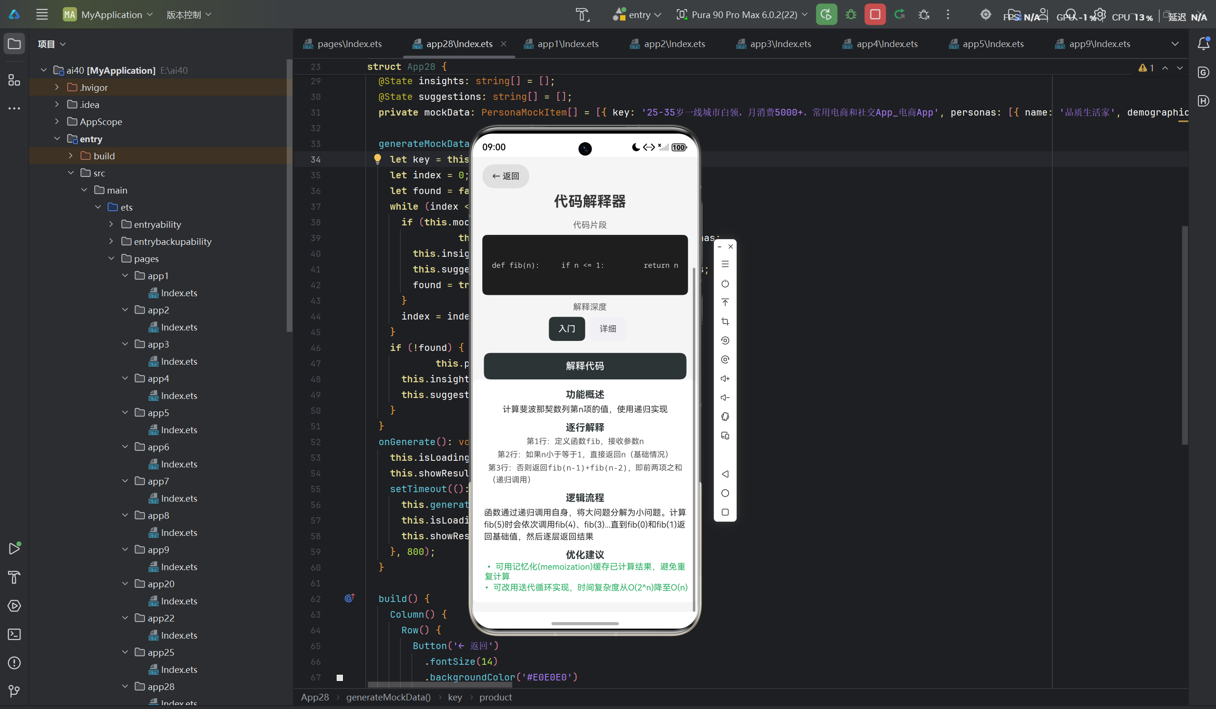The image size is (1216, 709).
Task: Open the version control branch tool window
Action: click(x=14, y=691)
